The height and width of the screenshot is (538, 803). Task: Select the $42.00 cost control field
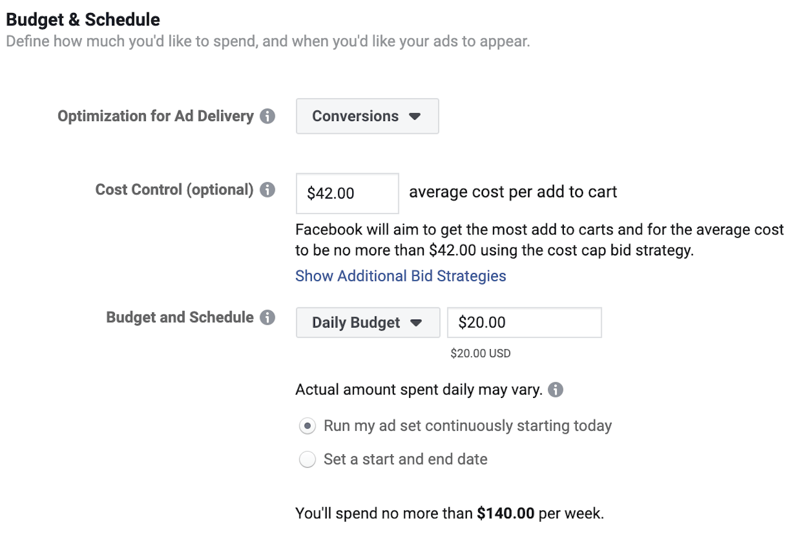(347, 193)
